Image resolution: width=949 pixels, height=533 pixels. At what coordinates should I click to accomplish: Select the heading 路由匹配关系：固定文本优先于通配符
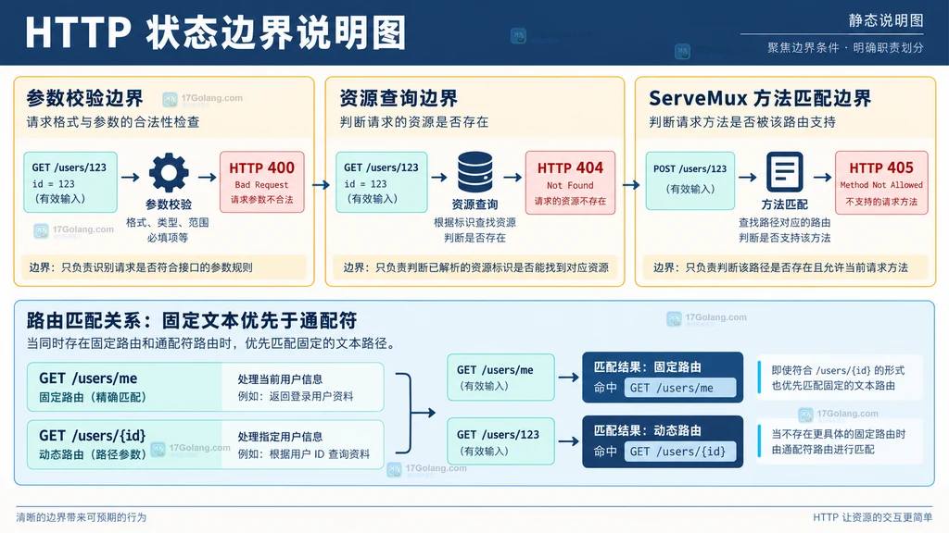click(x=192, y=320)
